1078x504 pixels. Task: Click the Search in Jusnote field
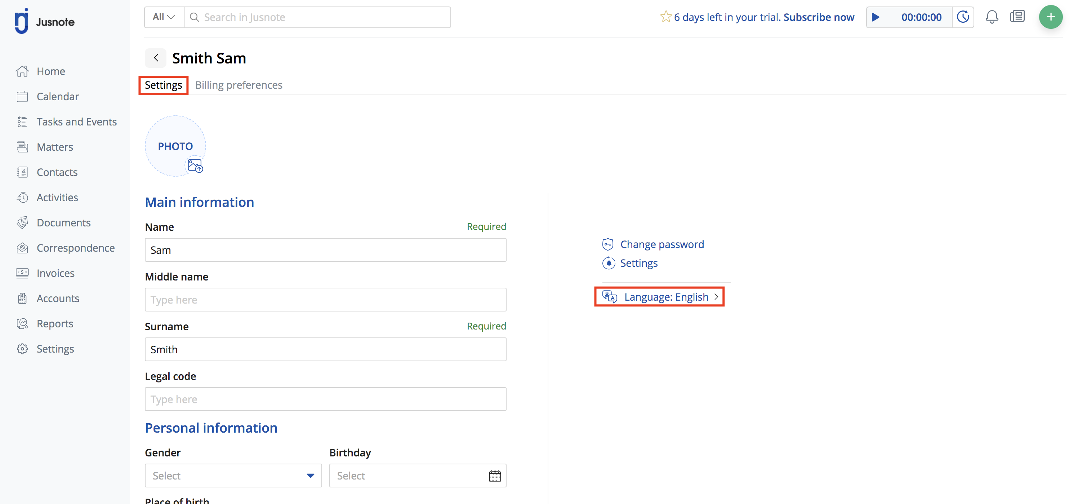318,17
